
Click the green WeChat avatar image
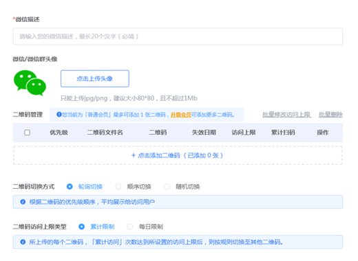pyautogui.click(x=30, y=83)
